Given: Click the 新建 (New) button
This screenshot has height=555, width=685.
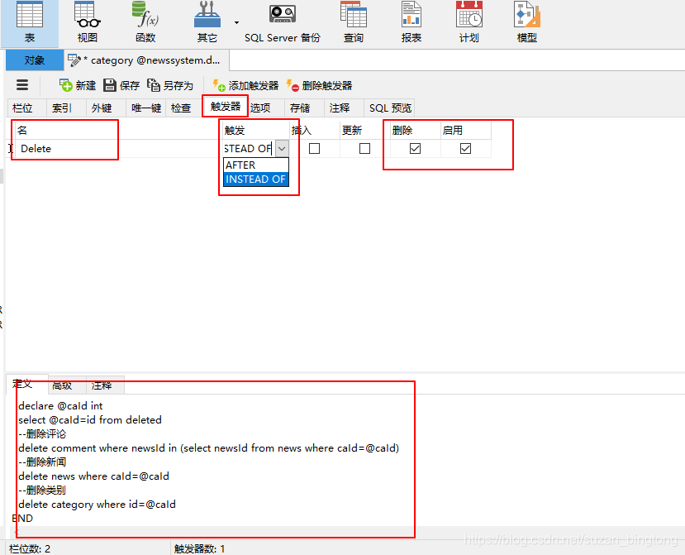Looking at the screenshot, I should click(x=78, y=85).
